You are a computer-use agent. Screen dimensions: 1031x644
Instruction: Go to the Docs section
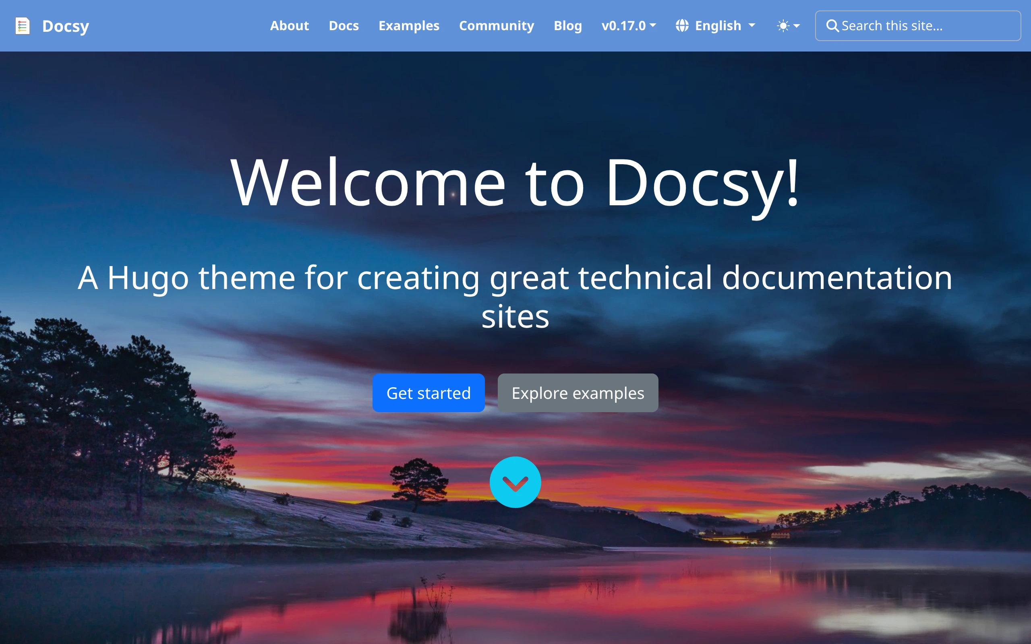[344, 25]
